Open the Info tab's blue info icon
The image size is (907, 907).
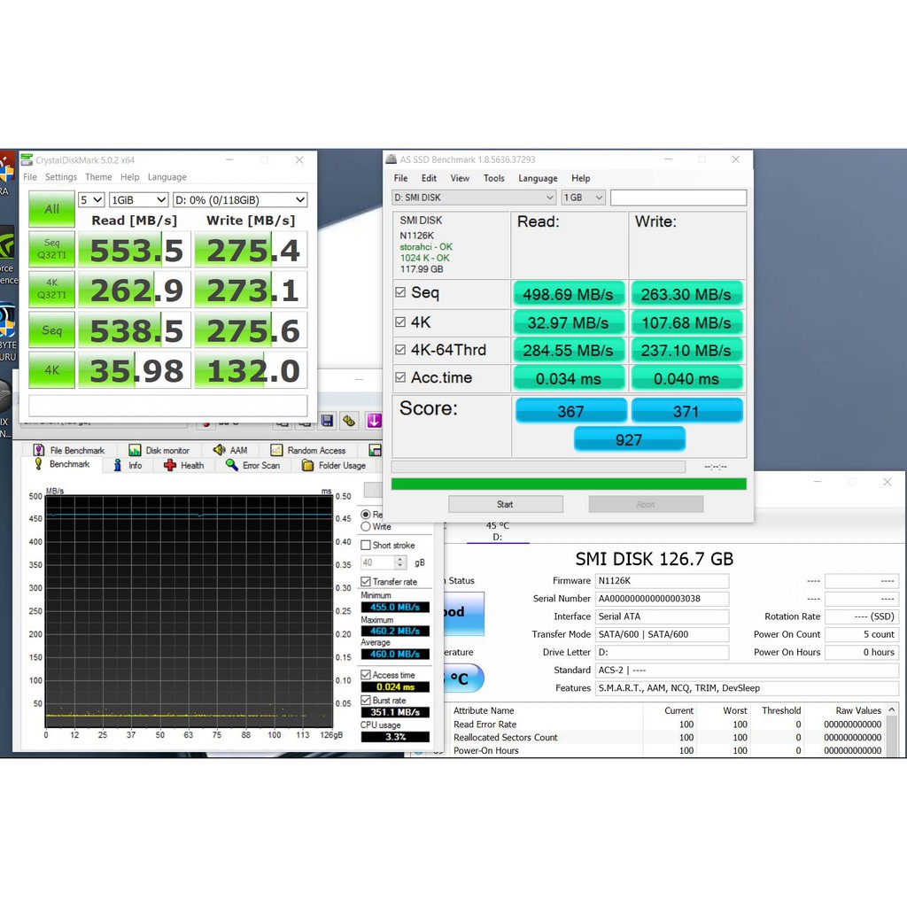point(118,465)
